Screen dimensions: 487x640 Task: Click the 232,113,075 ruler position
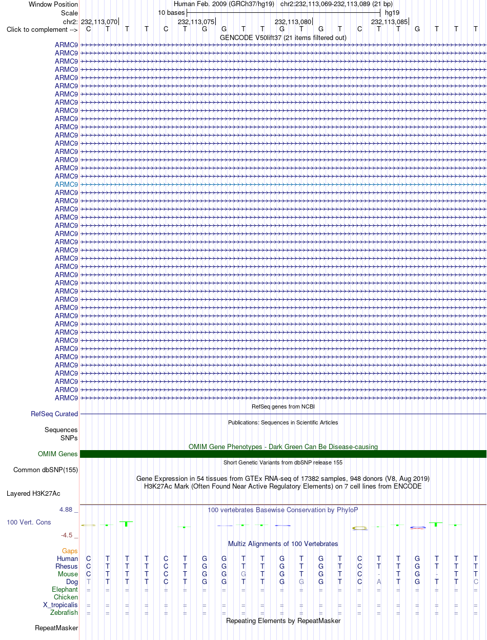click(196, 22)
